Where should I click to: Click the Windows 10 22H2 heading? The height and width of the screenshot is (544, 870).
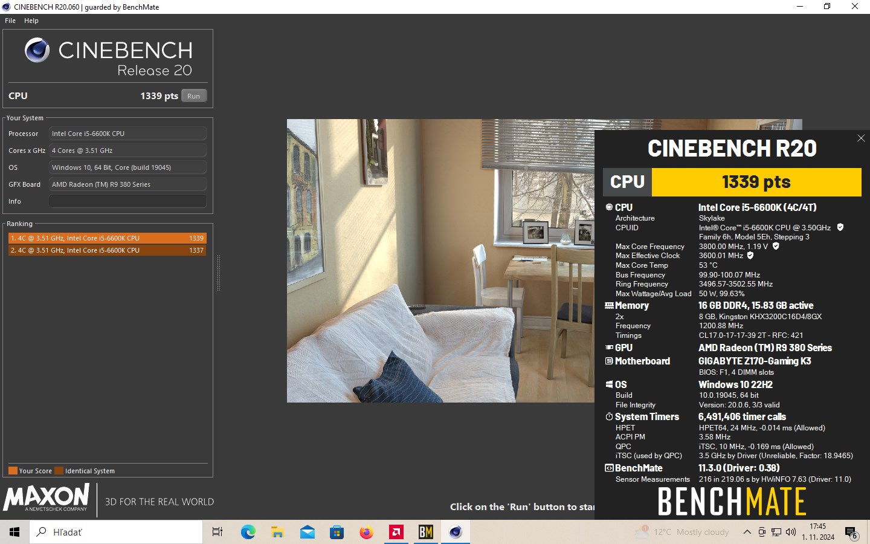[x=735, y=384]
